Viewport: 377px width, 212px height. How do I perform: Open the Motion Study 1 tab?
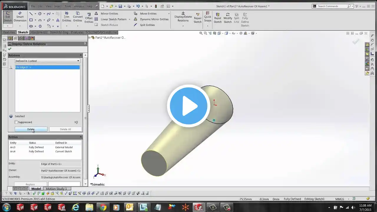pyautogui.click(x=56, y=189)
